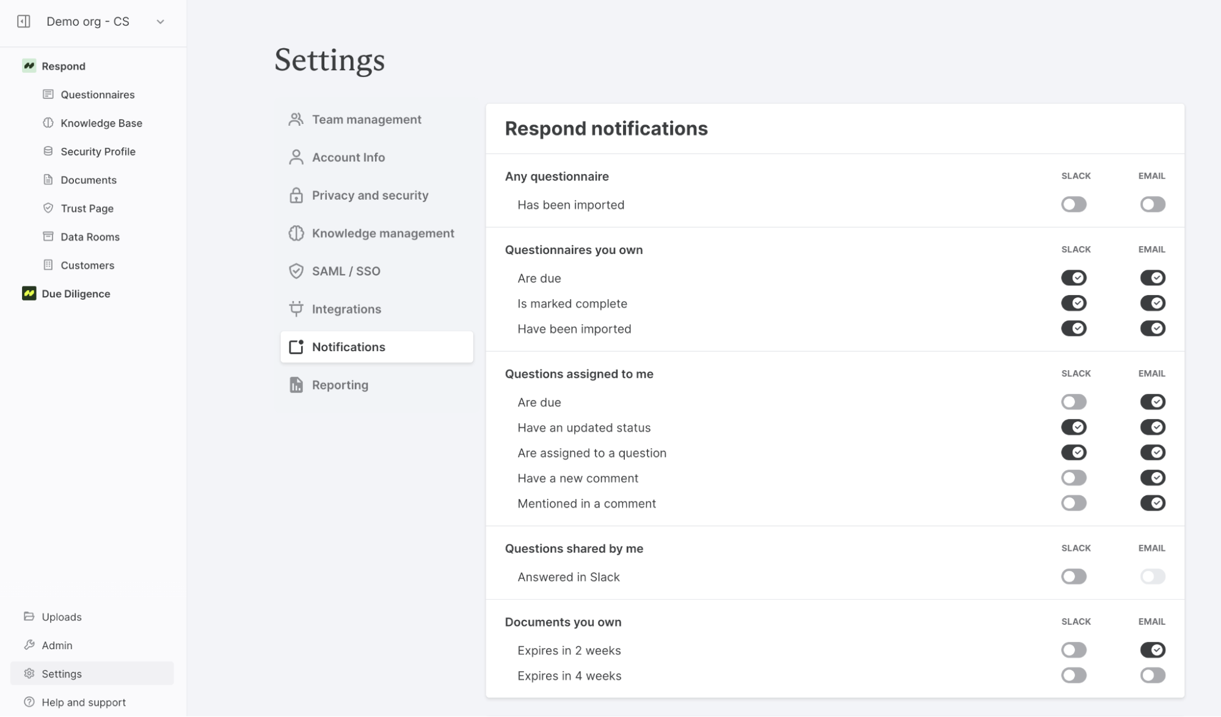Turn off Slack for Are assigned to a question

click(1074, 453)
